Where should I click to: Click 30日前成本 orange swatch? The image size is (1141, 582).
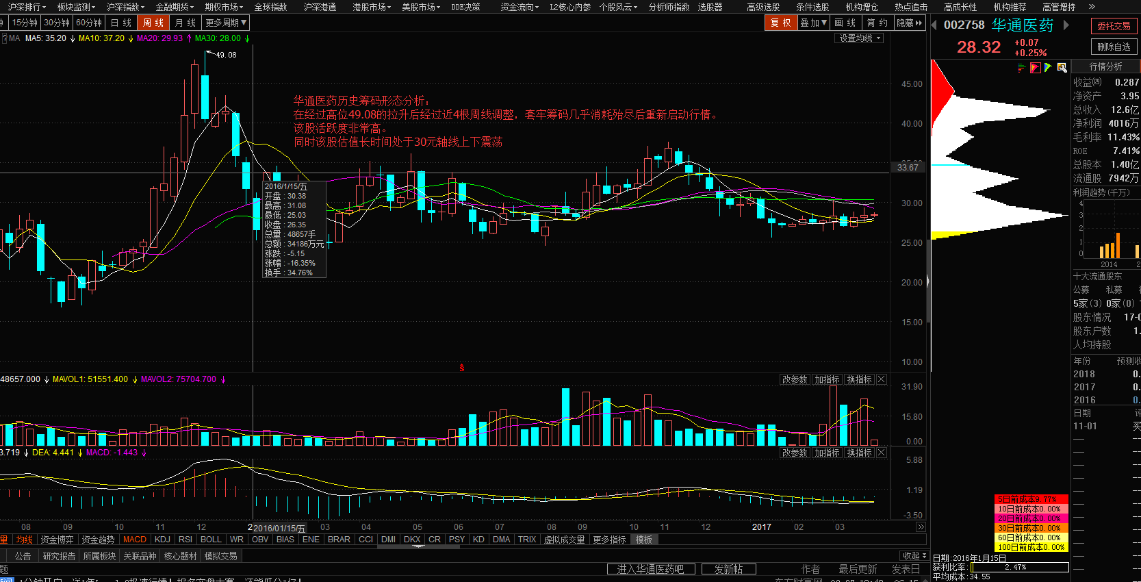(x=1031, y=528)
